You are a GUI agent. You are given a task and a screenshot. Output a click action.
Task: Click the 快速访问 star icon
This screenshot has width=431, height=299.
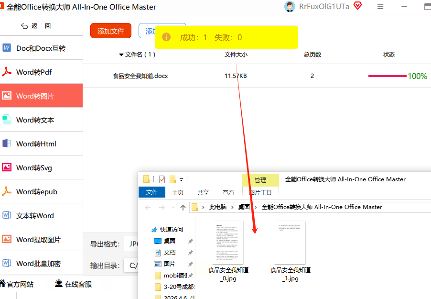click(154, 229)
